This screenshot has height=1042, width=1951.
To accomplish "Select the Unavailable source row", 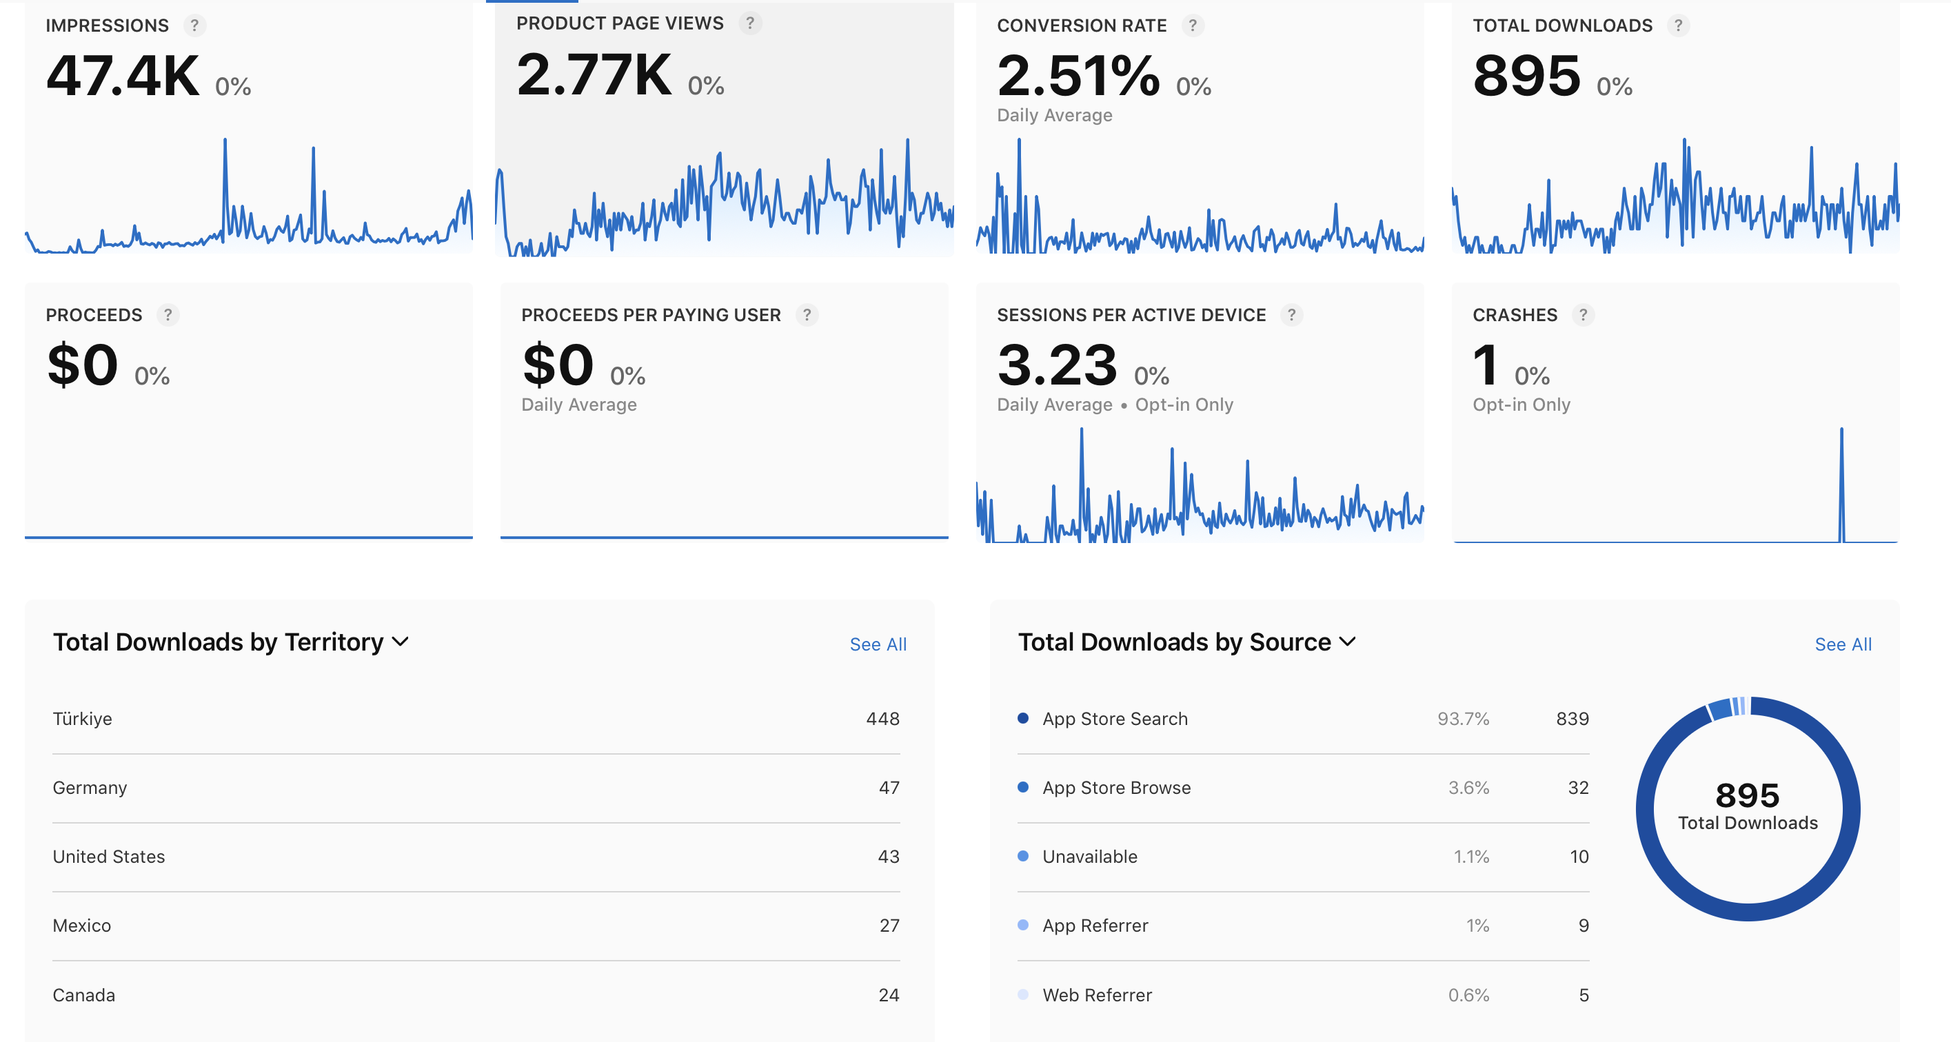I will [x=1303, y=857].
